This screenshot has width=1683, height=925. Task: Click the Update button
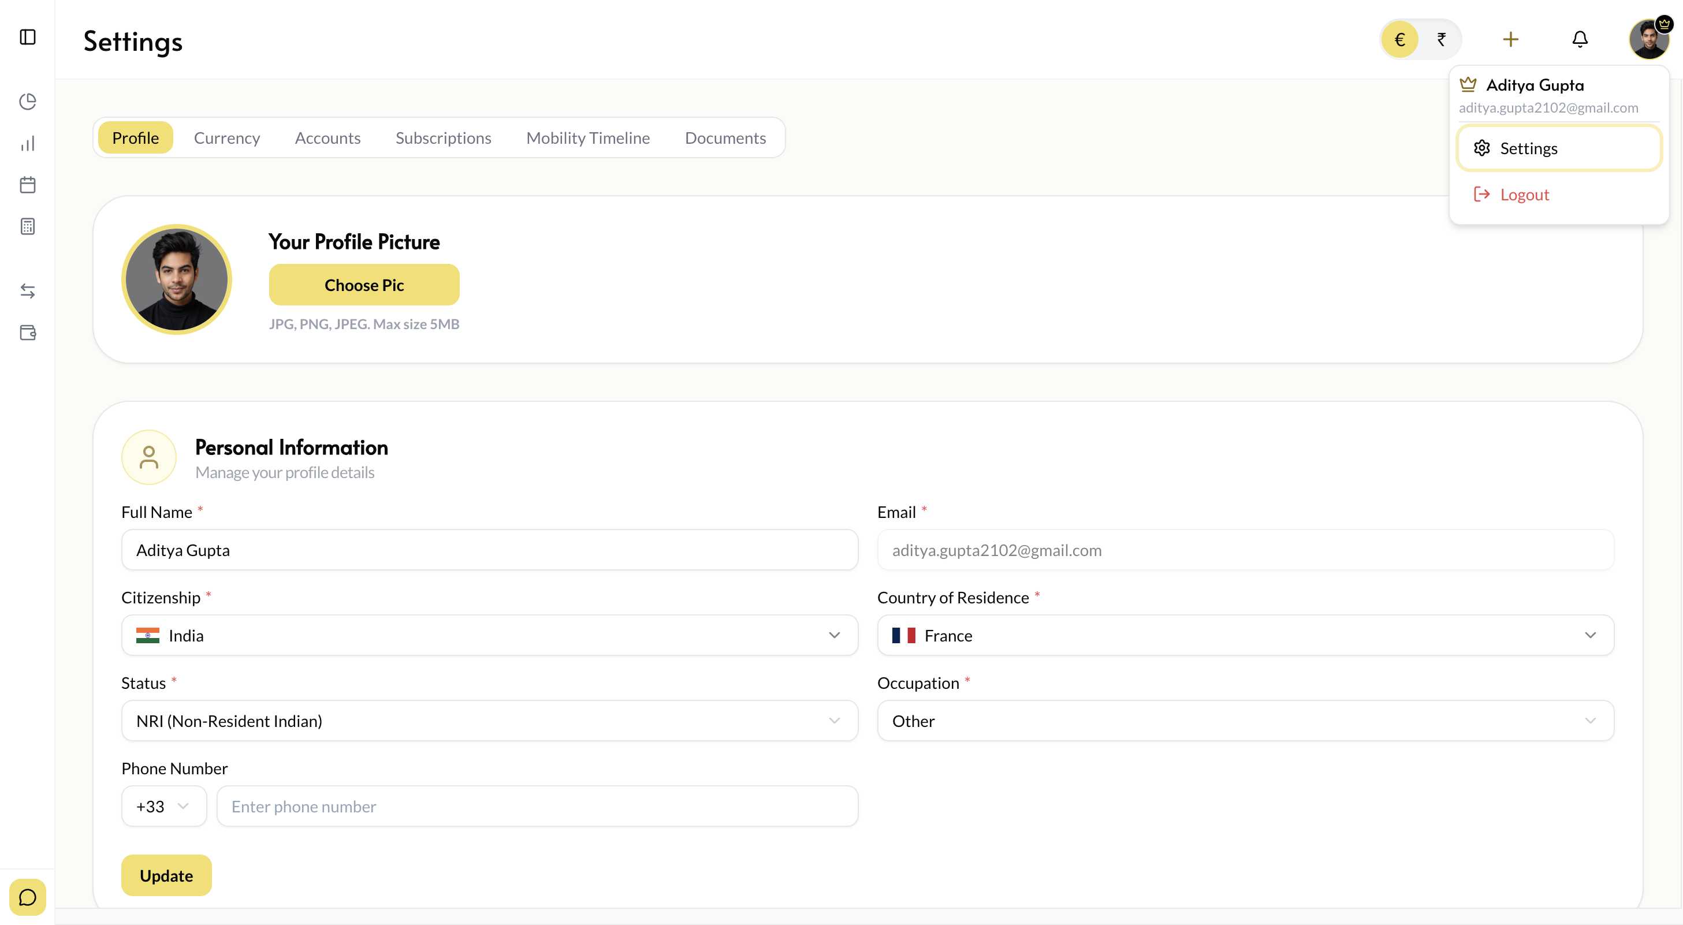(x=166, y=875)
